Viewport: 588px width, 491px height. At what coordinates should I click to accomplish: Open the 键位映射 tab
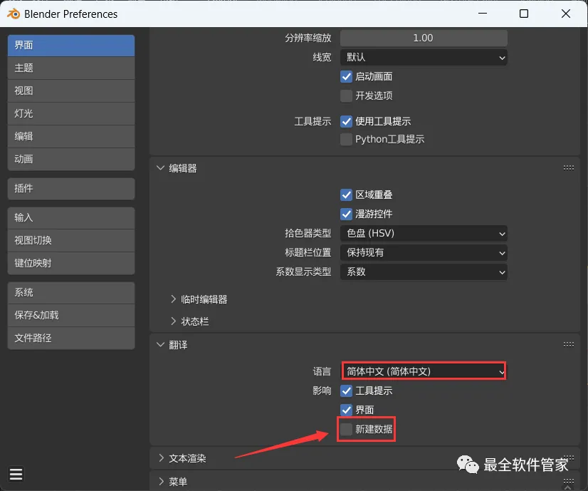point(71,263)
